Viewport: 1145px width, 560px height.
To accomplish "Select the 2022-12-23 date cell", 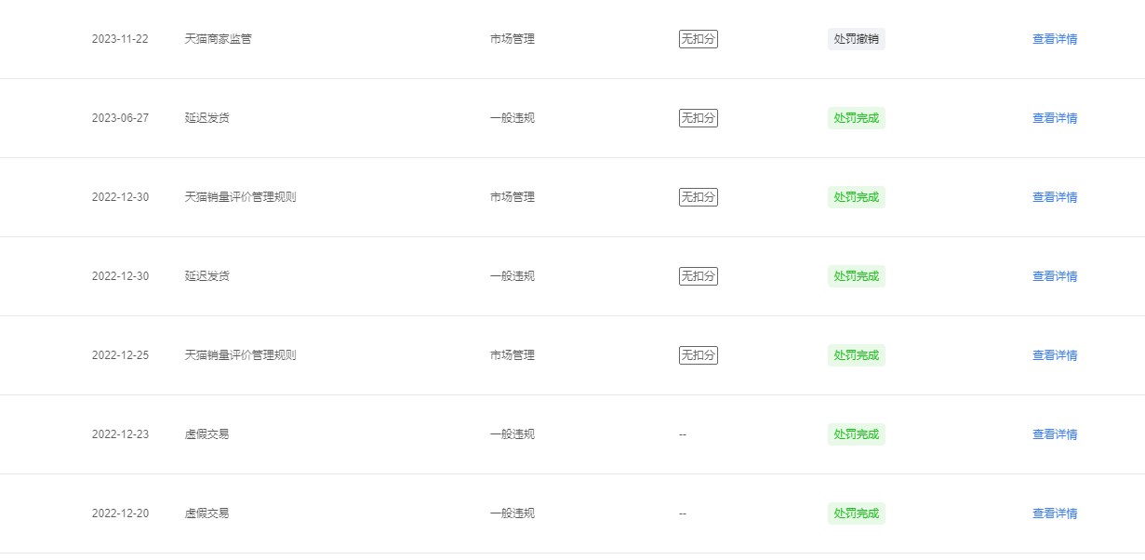I will [120, 434].
